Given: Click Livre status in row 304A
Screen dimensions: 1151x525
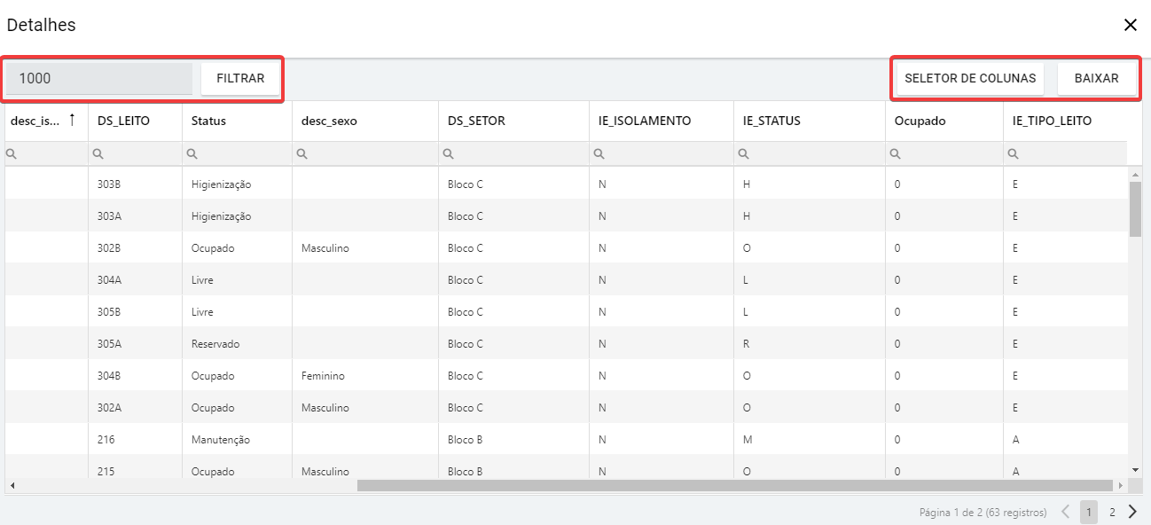Looking at the screenshot, I should (x=202, y=280).
